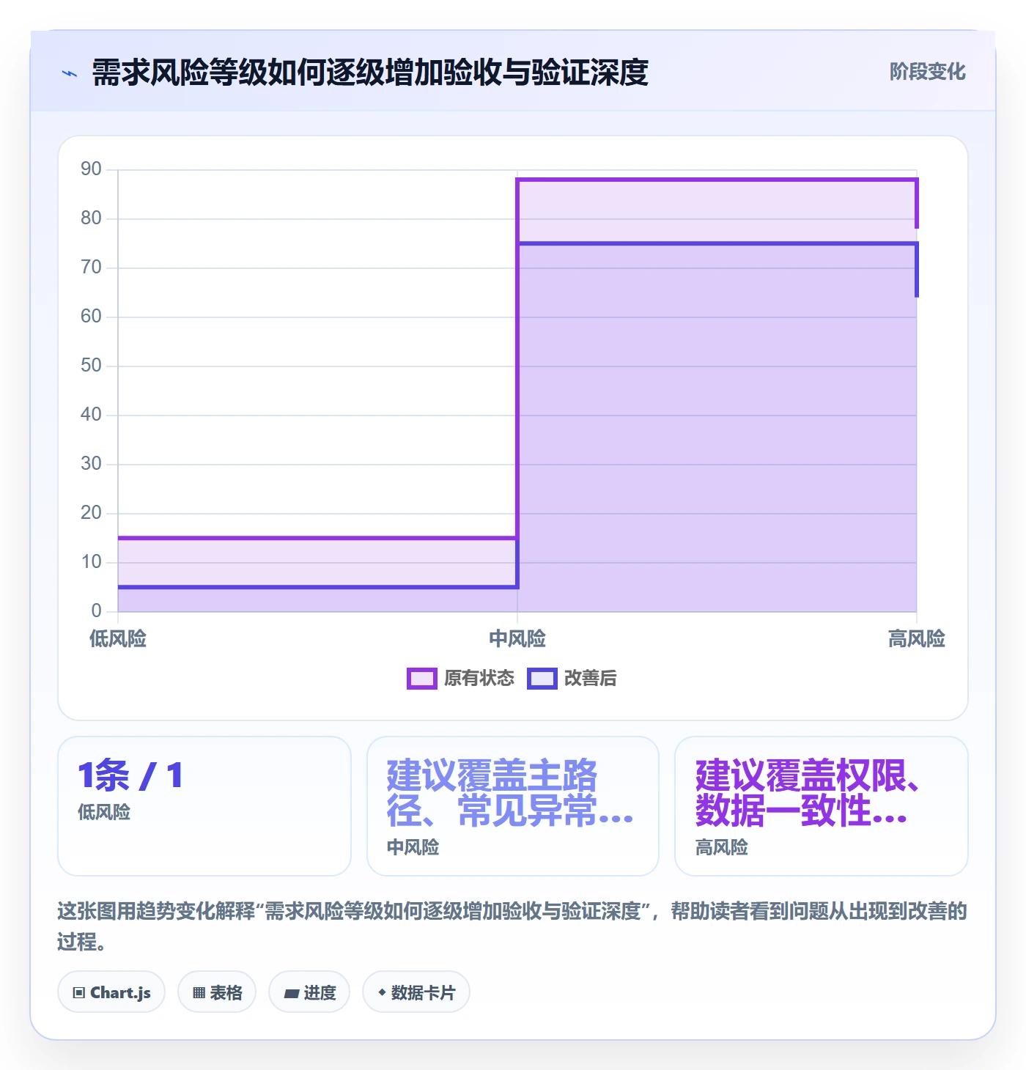Click the 改善后 legend label

click(x=591, y=679)
